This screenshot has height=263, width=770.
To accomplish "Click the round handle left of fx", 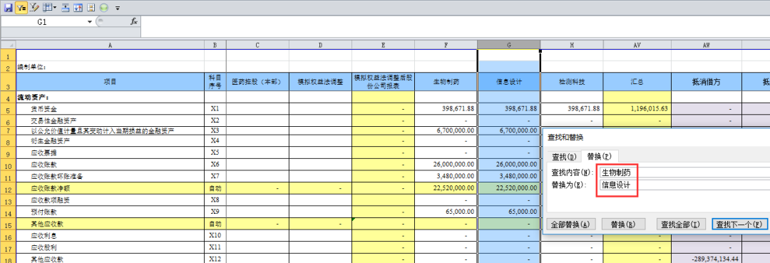I will click(x=100, y=21).
